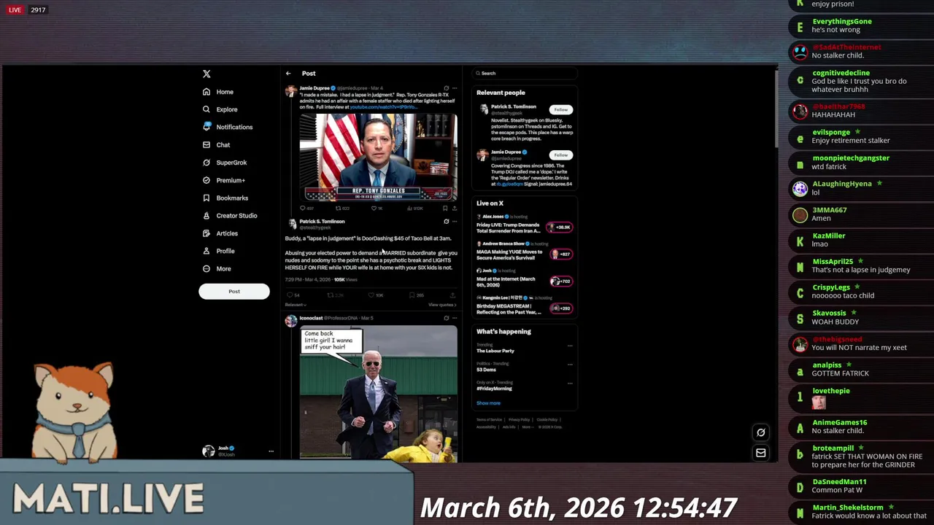Reply to Patrick S. Tomlinson's post
Image resolution: width=934 pixels, height=525 pixels.
[293, 295]
